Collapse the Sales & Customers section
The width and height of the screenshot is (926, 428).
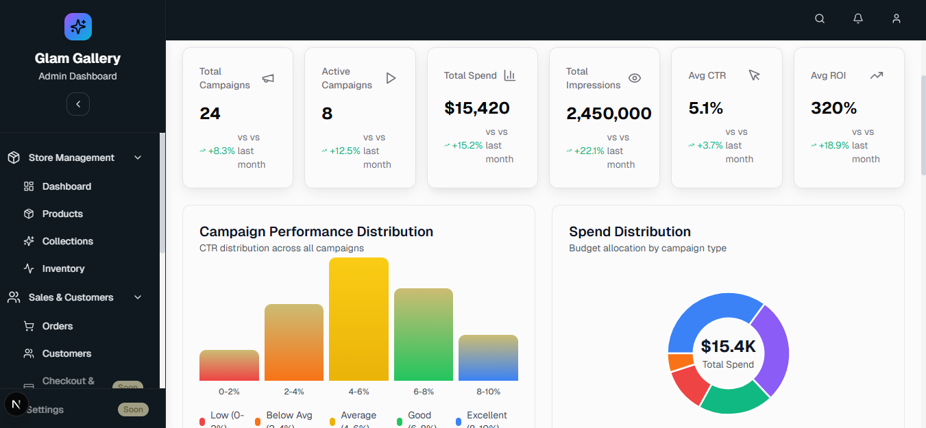click(x=138, y=297)
